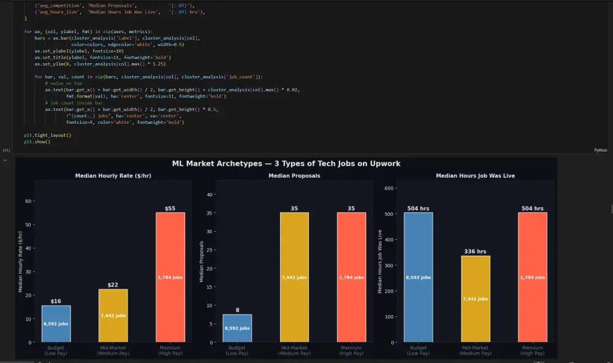Click '1,784 jobs' in the hourly rate chart
This screenshot has width=613, height=363.
coord(170,277)
